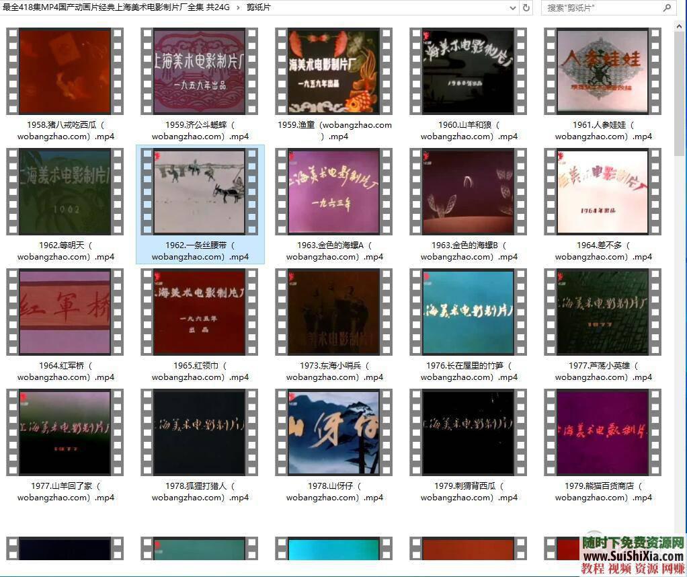Image resolution: width=687 pixels, height=577 pixels.
Task: Select video icon 1964.差不多
Action: pos(603,192)
